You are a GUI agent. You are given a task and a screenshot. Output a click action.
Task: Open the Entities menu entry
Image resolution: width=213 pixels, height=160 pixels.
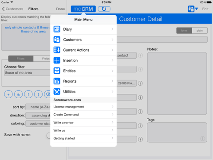pos(83,71)
